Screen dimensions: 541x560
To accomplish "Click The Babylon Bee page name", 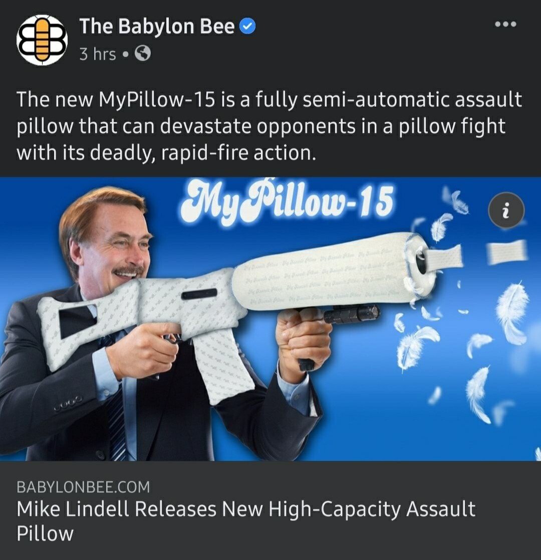I will point(157,26).
